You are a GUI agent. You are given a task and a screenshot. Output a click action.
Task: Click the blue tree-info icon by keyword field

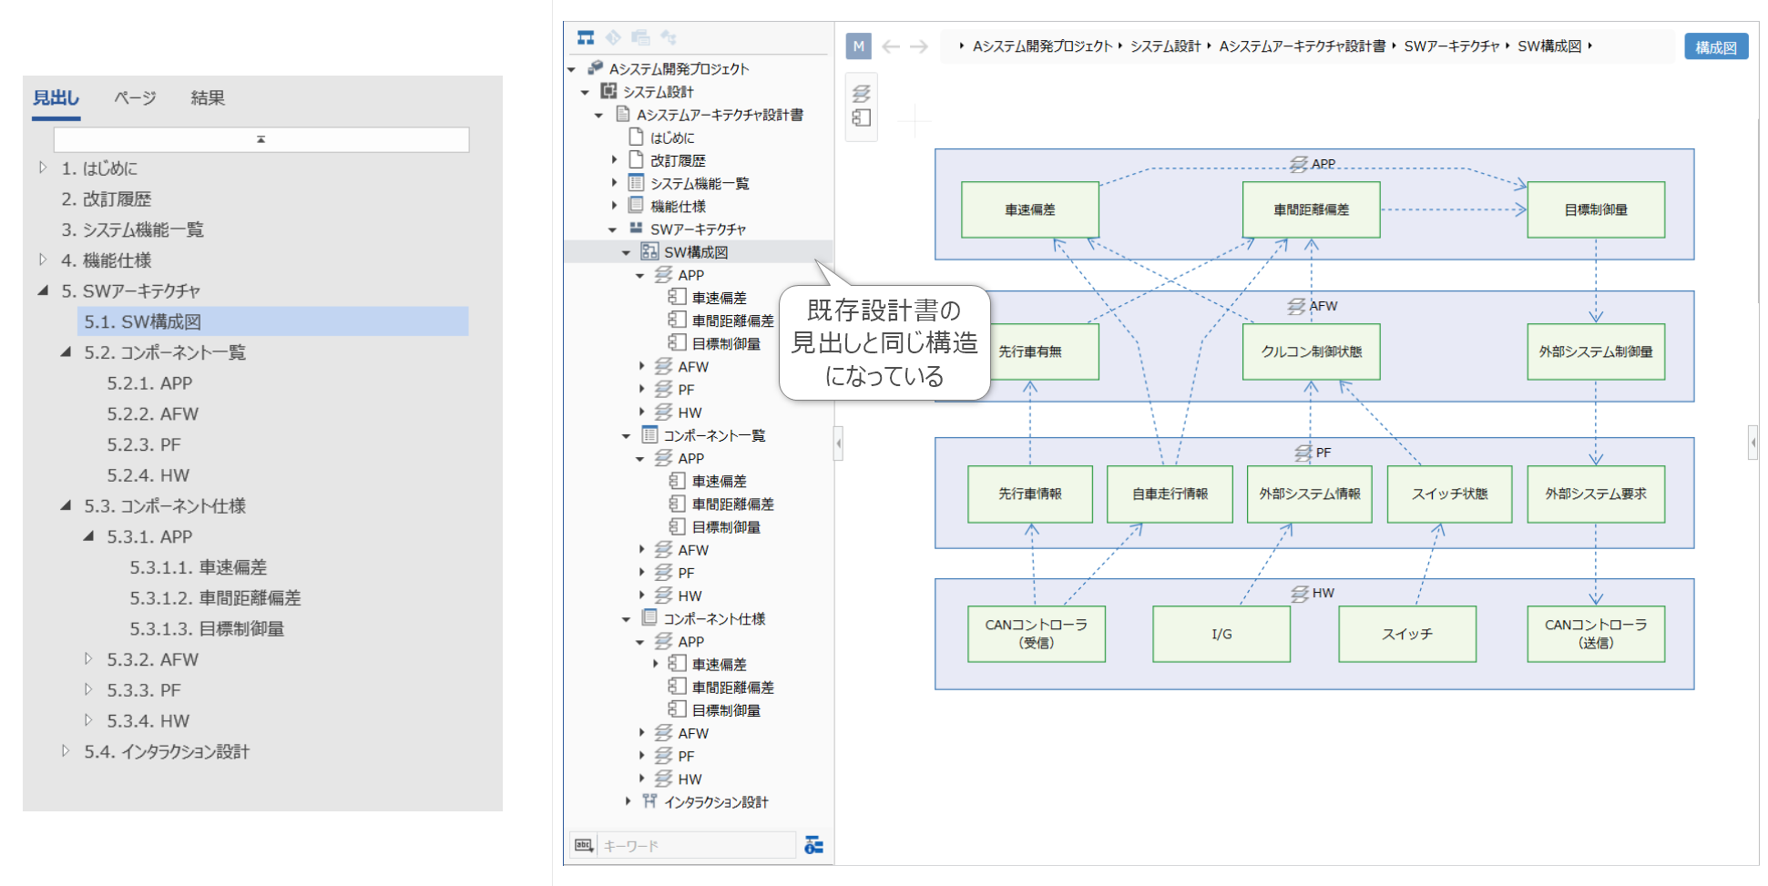point(814,846)
